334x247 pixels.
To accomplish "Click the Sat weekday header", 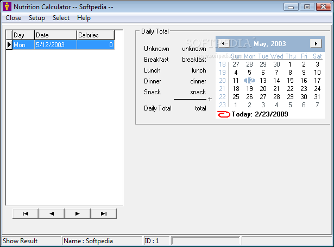I will [x=317, y=56].
